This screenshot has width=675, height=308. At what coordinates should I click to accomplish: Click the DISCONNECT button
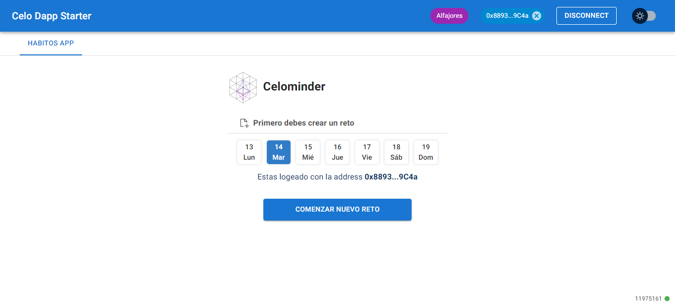click(586, 15)
